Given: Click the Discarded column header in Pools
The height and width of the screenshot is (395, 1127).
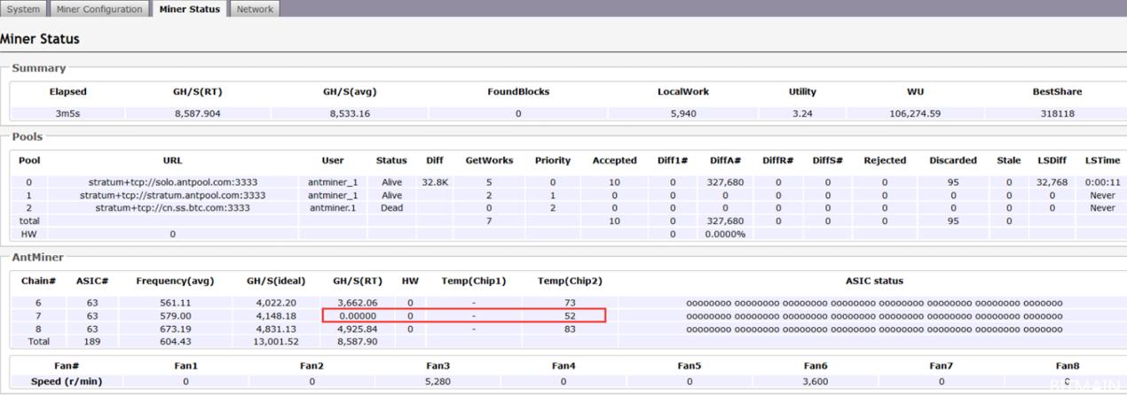Looking at the screenshot, I should pyautogui.click(x=953, y=160).
